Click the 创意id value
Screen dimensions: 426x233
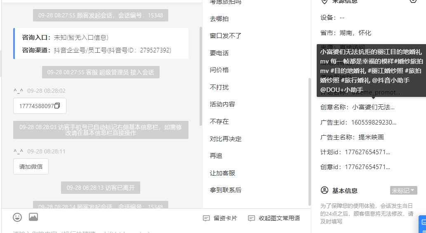367,167
